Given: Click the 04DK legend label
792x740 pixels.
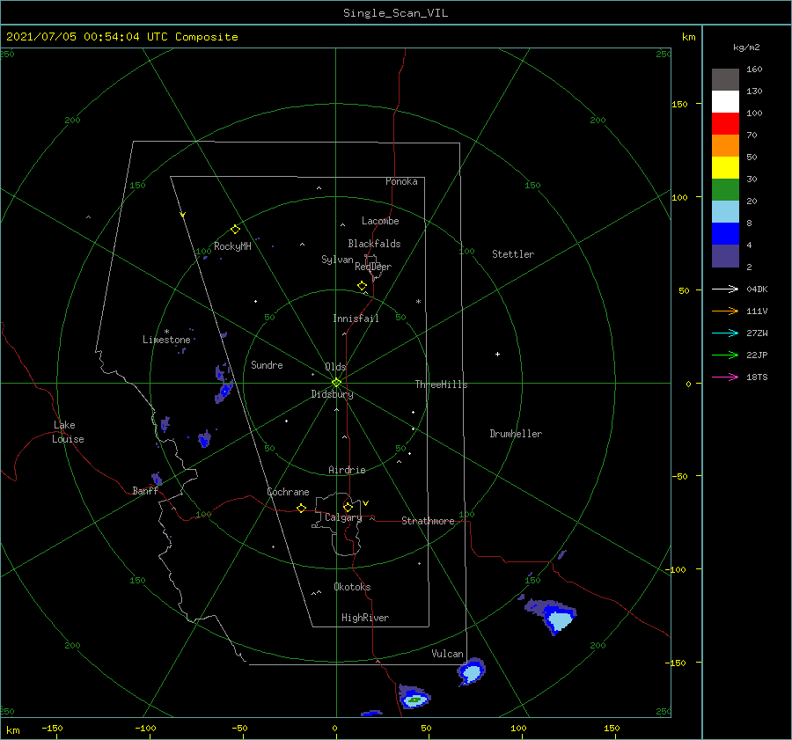Looking at the screenshot, I should coord(757,289).
